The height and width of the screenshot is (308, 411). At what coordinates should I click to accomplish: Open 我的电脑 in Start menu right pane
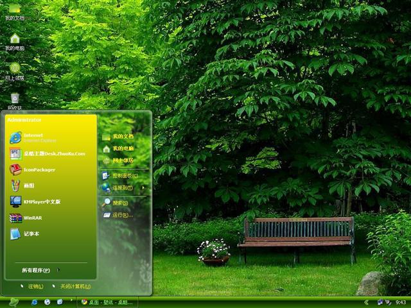click(118, 148)
